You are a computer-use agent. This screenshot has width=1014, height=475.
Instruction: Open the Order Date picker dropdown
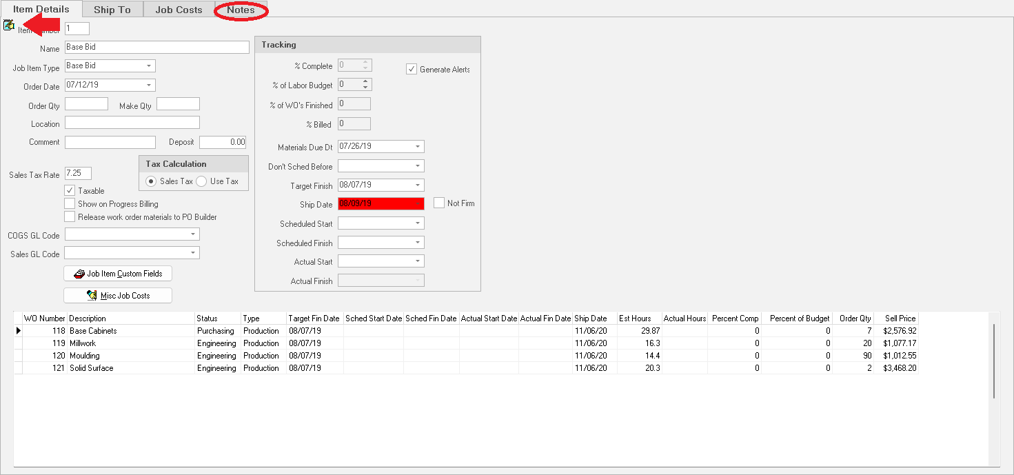[149, 85]
